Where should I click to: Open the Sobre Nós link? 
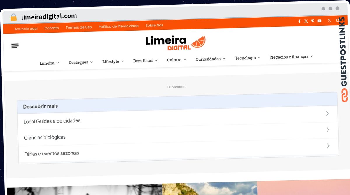(154, 25)
